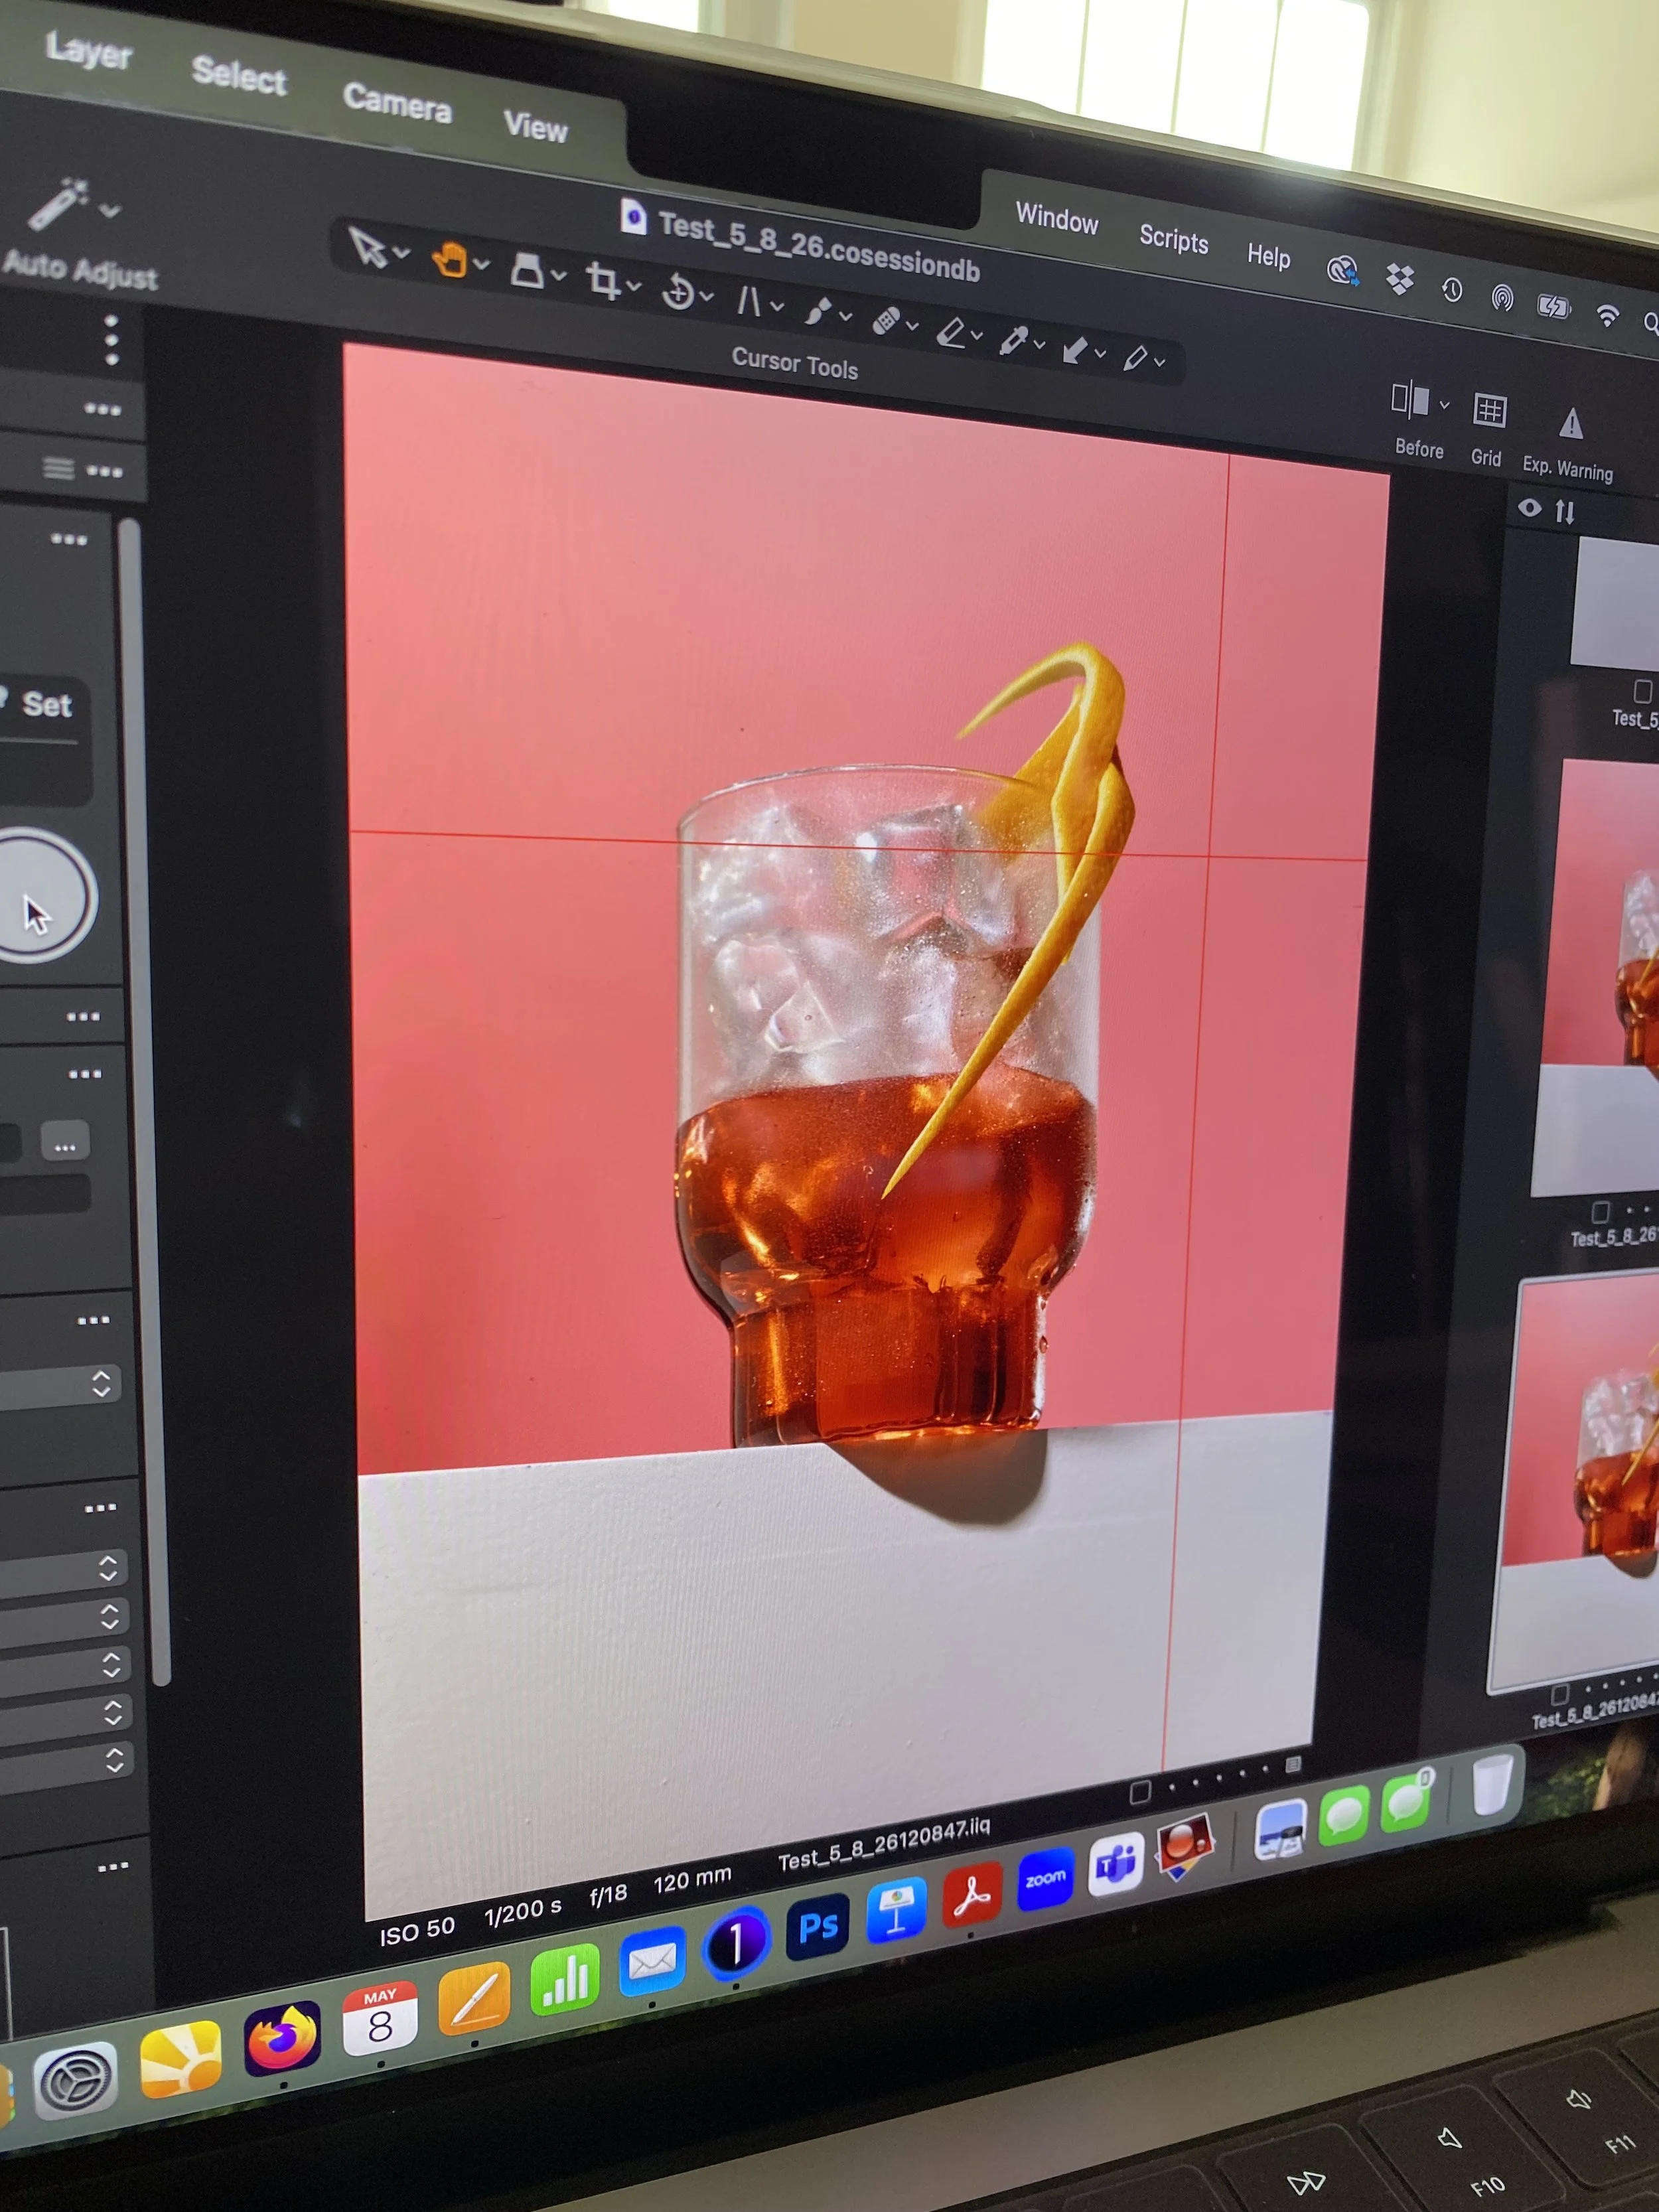Toggle the Exp. Warning overlay

coord(1570,423)
